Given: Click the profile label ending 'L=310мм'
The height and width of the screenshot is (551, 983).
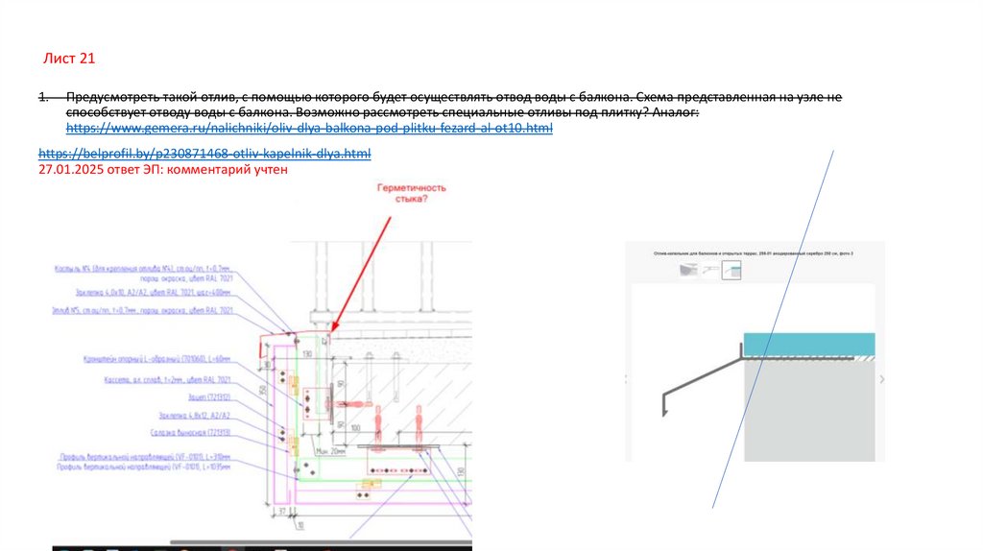Looking at the screenshot, I should click(145, 458).
